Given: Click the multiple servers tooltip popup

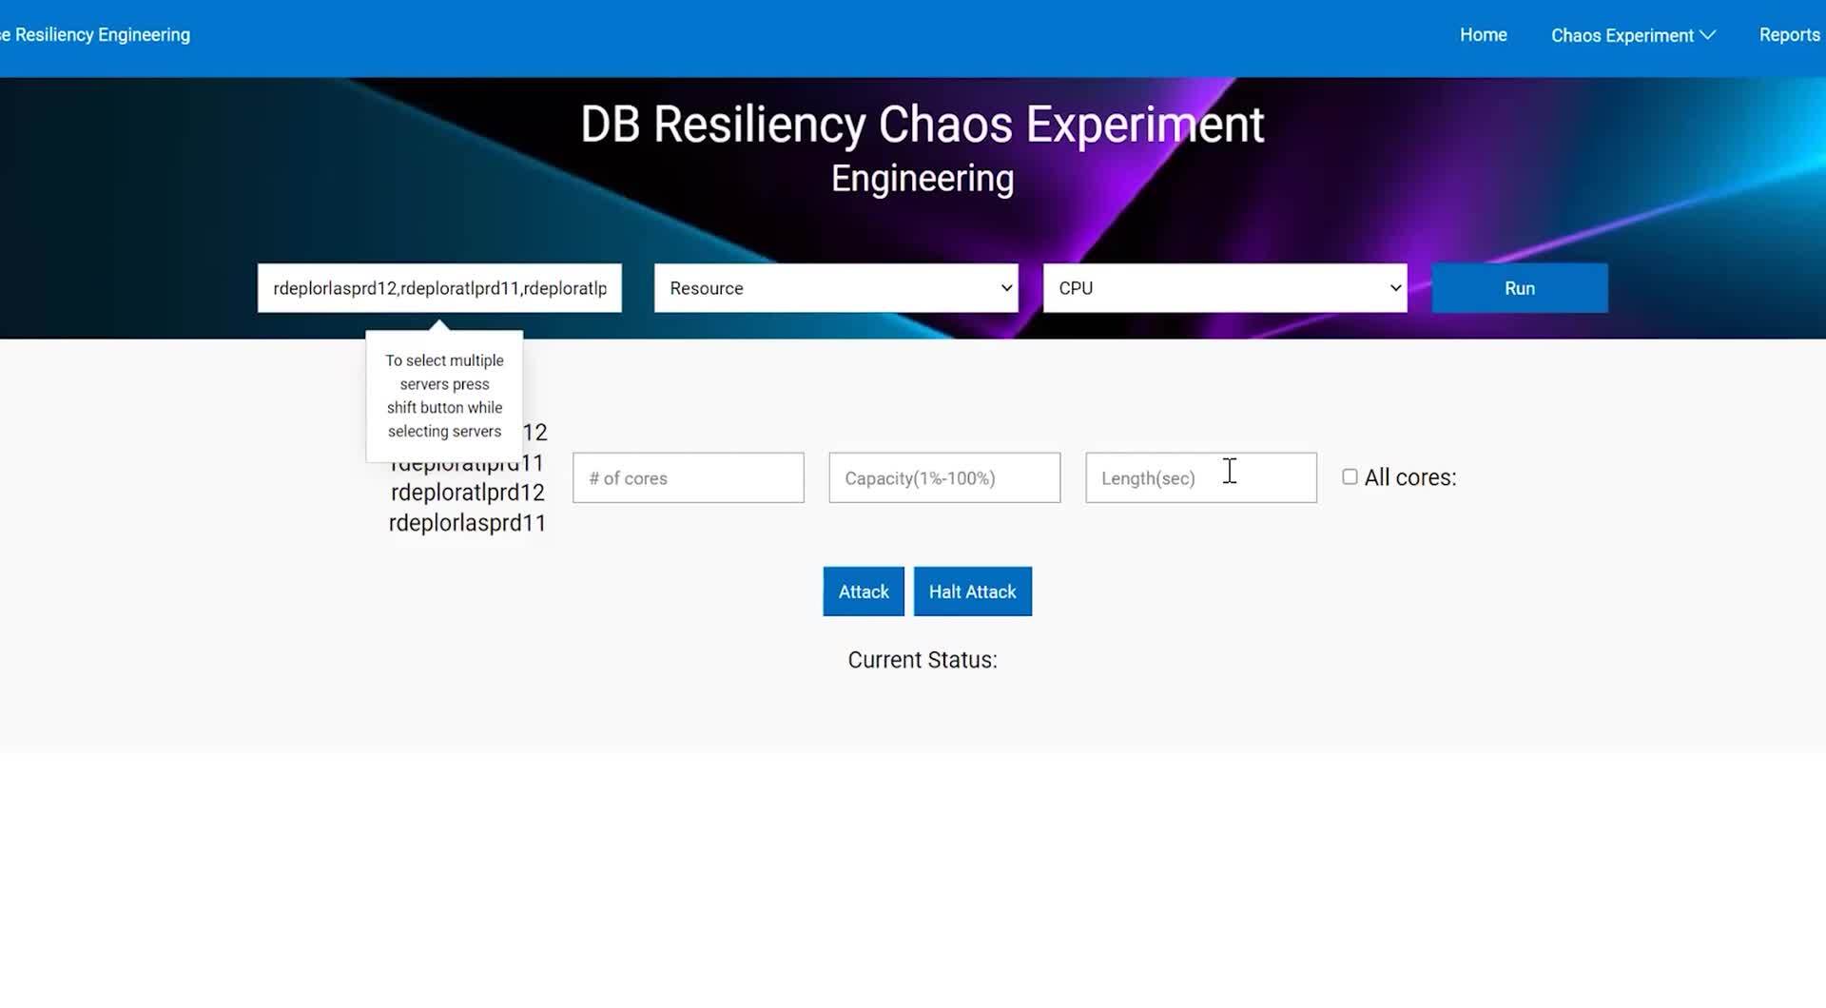Looking at the screenshot, I should (x=443, y=396).
